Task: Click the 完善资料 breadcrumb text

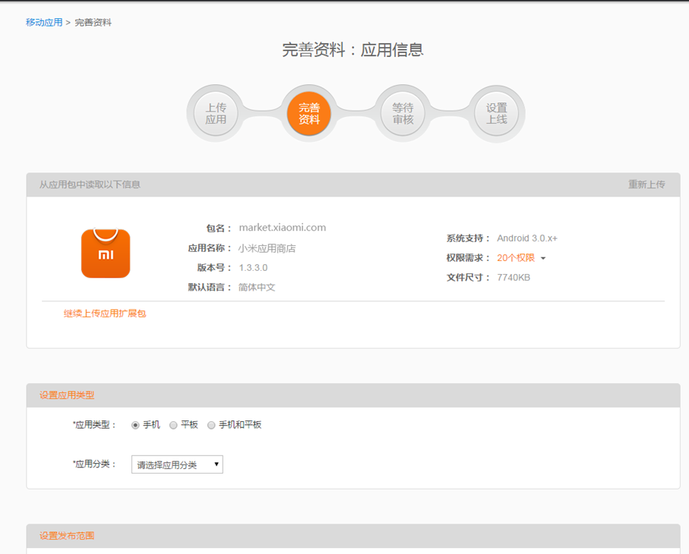Action: click(x=93, y=23)
